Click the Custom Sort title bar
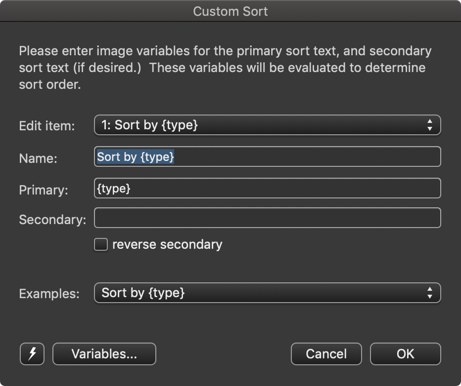Screen dimensions: 461x386 click(x=230, y=11)
